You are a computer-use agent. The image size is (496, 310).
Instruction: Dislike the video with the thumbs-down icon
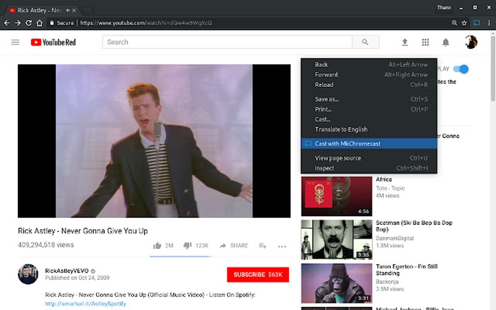tap(187, 245)
